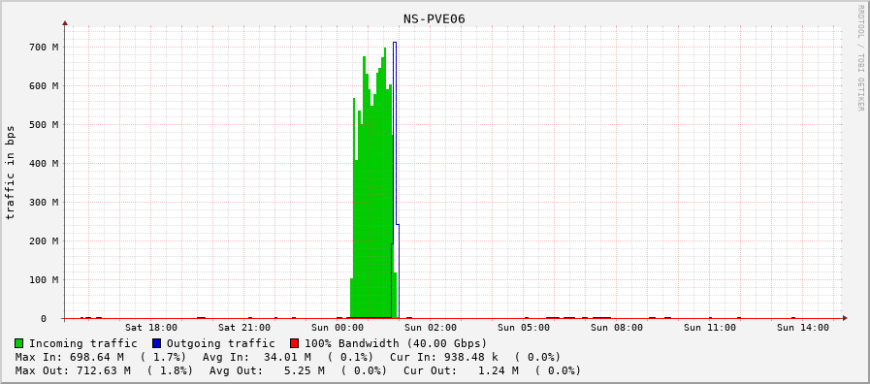Click the 500 M y-axis label
This screenshot has height=384, width=870.
pyautogui.click(x=44, y=125)
